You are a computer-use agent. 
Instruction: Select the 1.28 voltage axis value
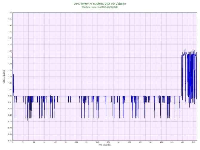tap(10, 51)
